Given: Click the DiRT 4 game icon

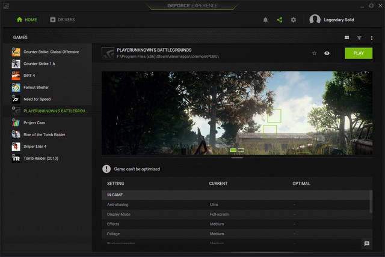Looking at the screenshot, I should [16, 76].
